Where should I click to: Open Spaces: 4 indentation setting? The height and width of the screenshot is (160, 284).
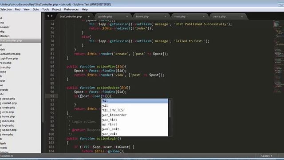(x=267, y=156)
